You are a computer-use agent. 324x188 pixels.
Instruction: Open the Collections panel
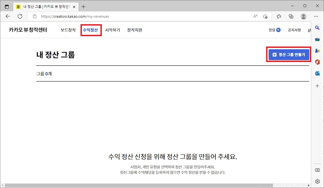tap(291, 16)
